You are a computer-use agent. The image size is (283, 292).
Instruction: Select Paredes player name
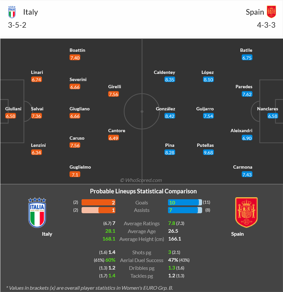point(244,87)
